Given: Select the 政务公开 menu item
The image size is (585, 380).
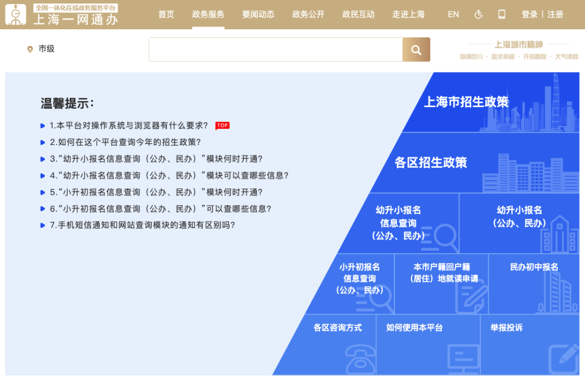Looking at the screenshot, I should (x=308, y=15).
